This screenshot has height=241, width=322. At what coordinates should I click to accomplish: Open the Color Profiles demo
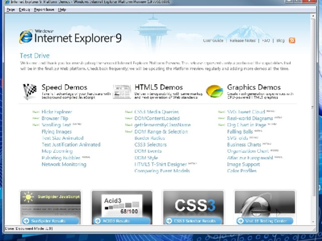[x=242, y=171]
